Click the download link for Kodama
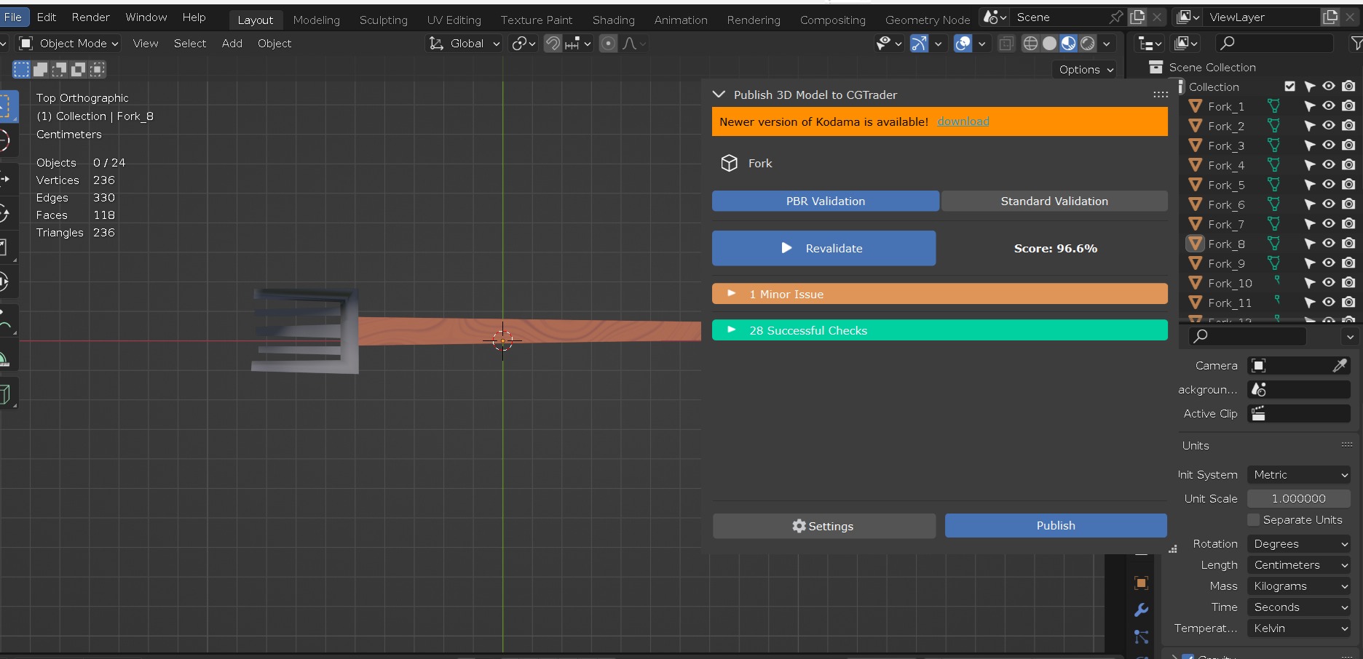The width and height of the screenshot is (1363, 659). tap(963, 121)
